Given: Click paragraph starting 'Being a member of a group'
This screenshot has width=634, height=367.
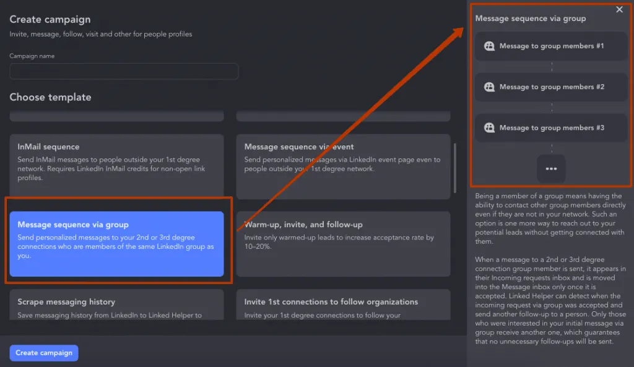Looking at the screenshot, I should pyautogui.click(x=550, y=218).
